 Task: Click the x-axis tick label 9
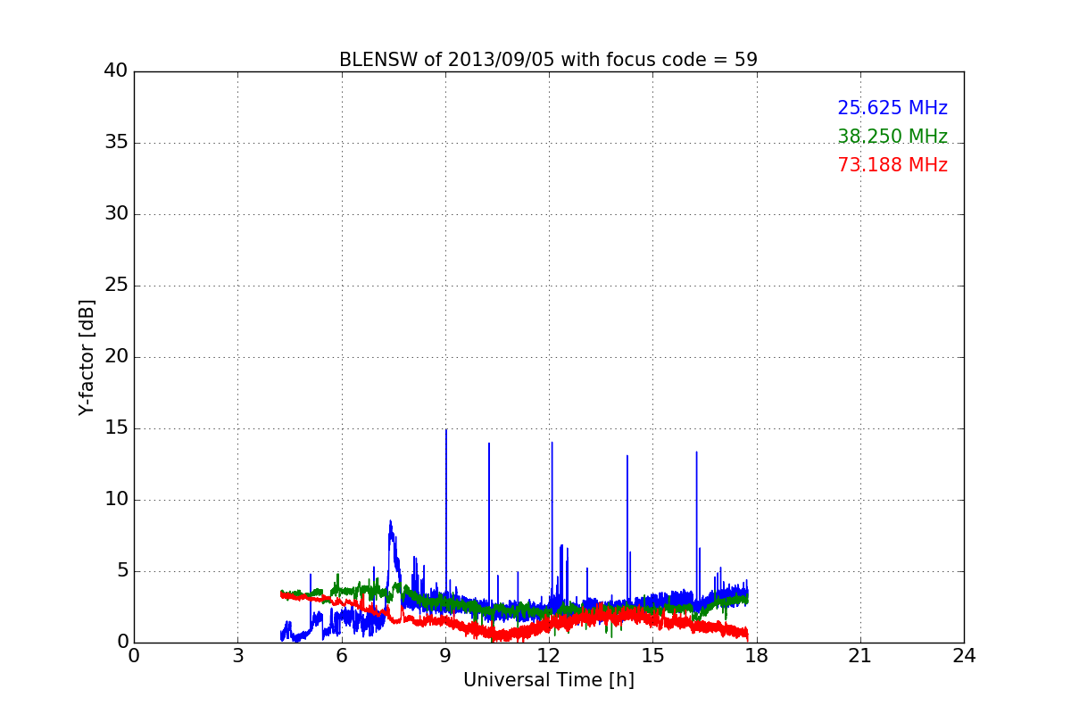(445, 656)
